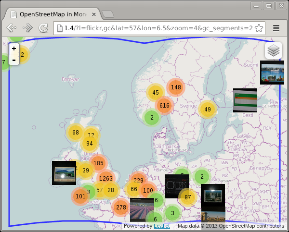Expand the orange cluster marked 616
The width and height of the screenshot is (289, 232).
(x=164, y=106)
